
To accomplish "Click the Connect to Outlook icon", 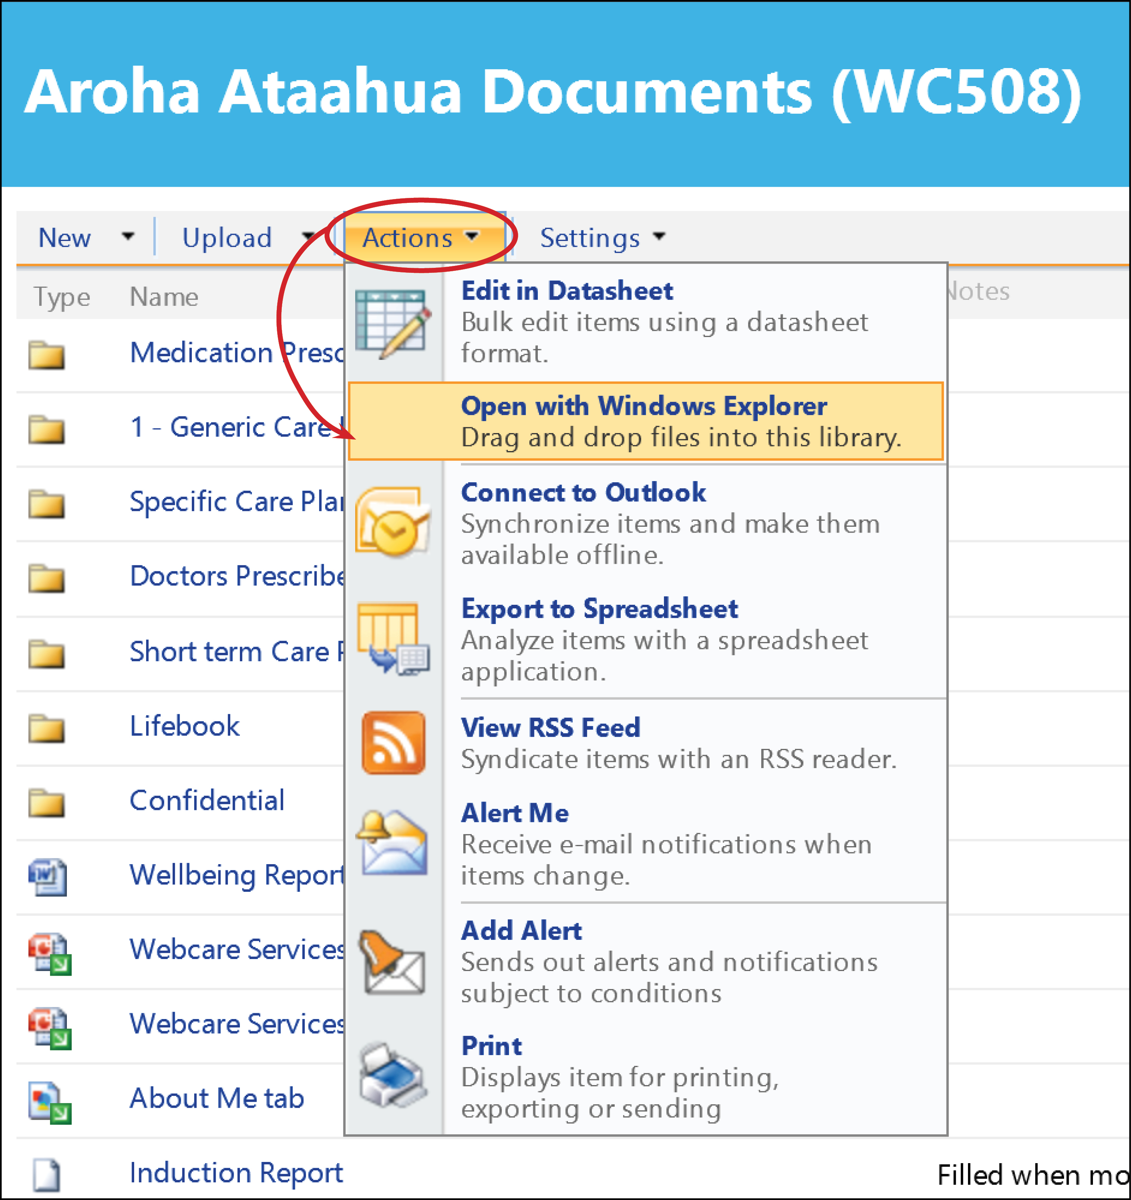I will [x=393, y=523].
